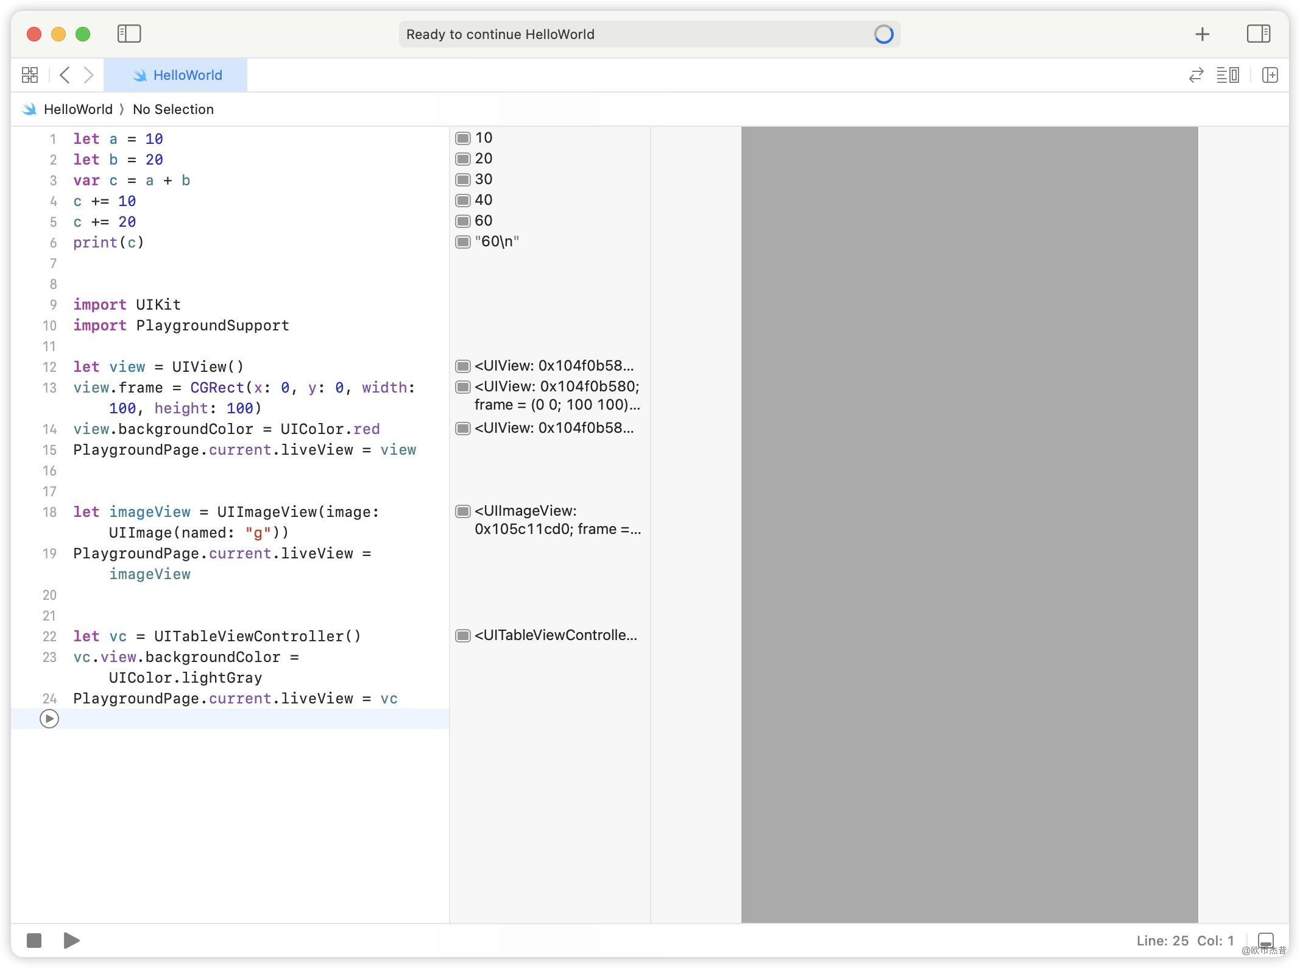Open the HelloWorld breadcrumb path item
This screenshot has width=1300, height=968.
pos(78,109)
